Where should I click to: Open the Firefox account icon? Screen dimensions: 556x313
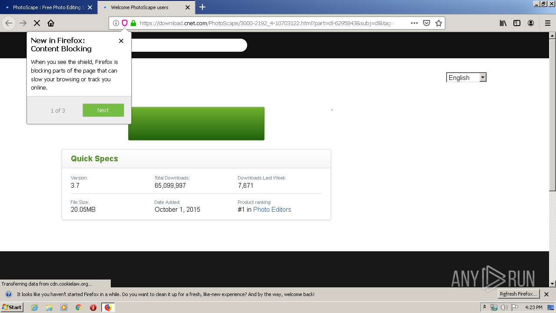coord(531,23)
